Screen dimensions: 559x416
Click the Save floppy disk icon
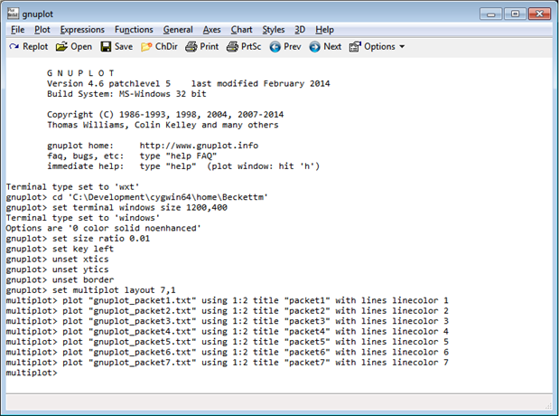click(106, 46)
